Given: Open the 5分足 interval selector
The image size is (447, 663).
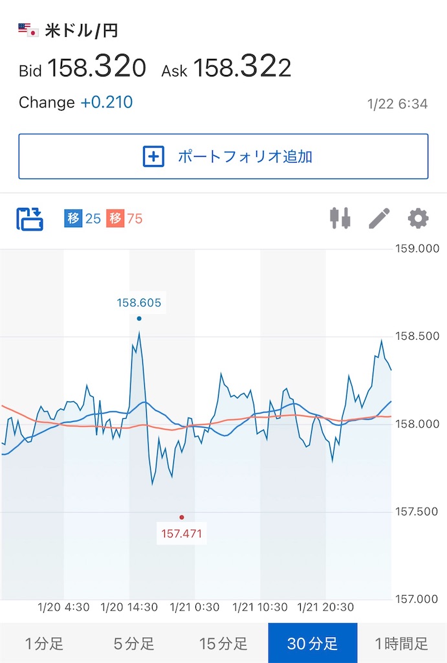Looking at the screenshot, I should [x=134, y=643].
